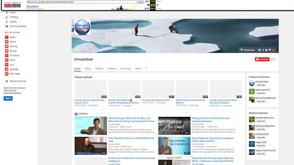Click the ClimateState globe channel avatar
The image size is (294, 165).
click(82, 27)
